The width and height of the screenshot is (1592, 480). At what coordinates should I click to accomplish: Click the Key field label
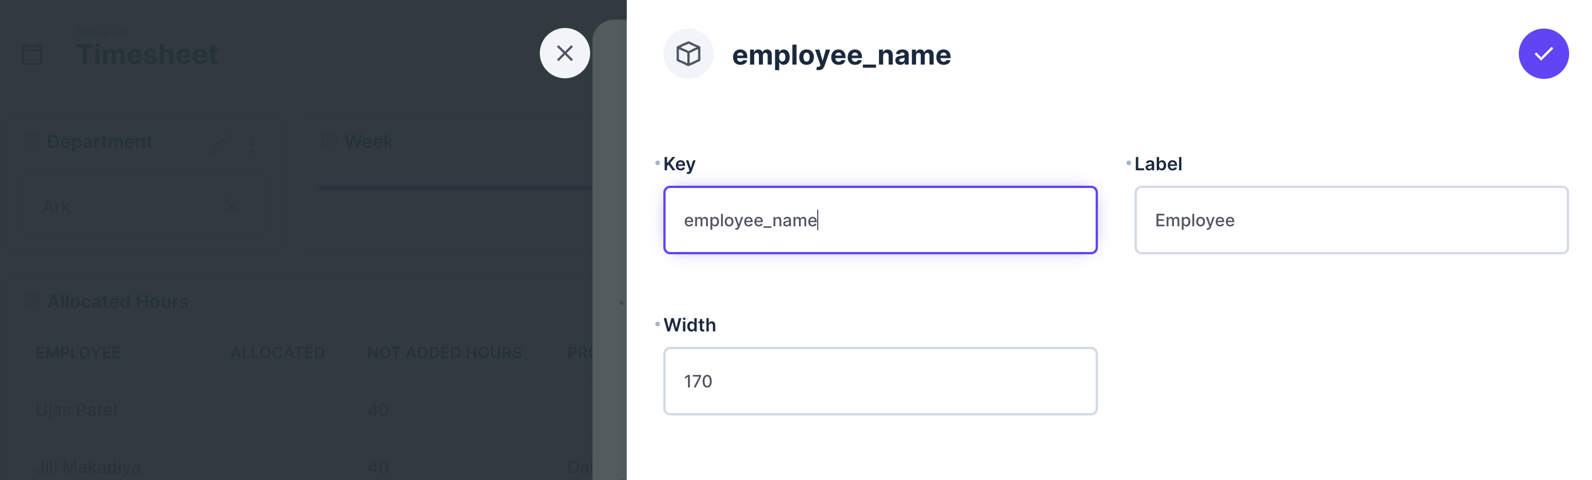pos(679,165)
